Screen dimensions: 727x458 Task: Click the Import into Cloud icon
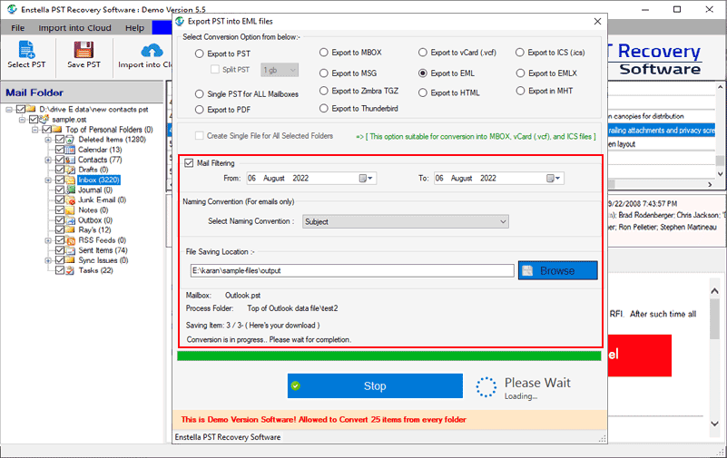151,51
